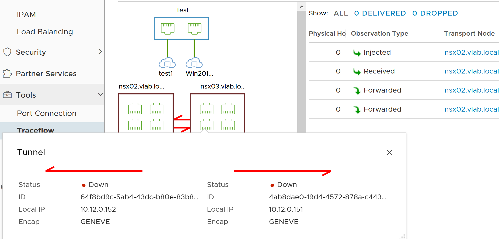Screen dimensions: 499x239
Task: Sort by Transport Node column header
Action: [x=469, y=34]
